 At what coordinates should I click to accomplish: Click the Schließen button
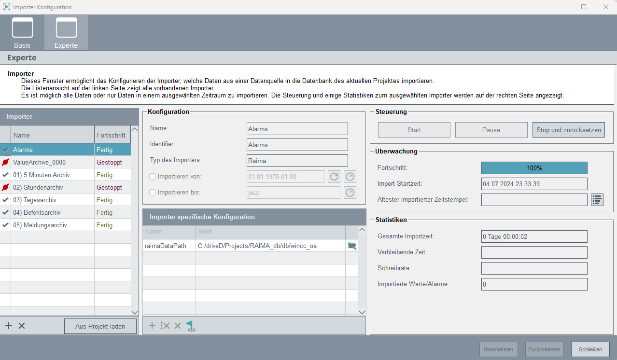(x=590, y=349)
